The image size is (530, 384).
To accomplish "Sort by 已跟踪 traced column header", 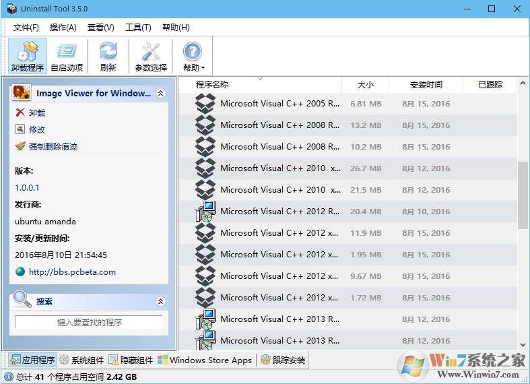I will pos(490,84).
